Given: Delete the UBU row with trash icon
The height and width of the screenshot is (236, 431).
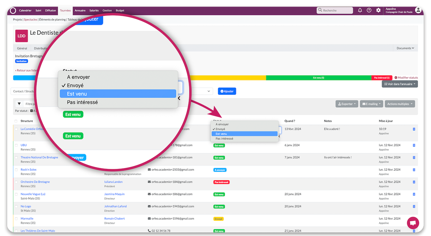Looking at the screenshot, I should point(414,145).
